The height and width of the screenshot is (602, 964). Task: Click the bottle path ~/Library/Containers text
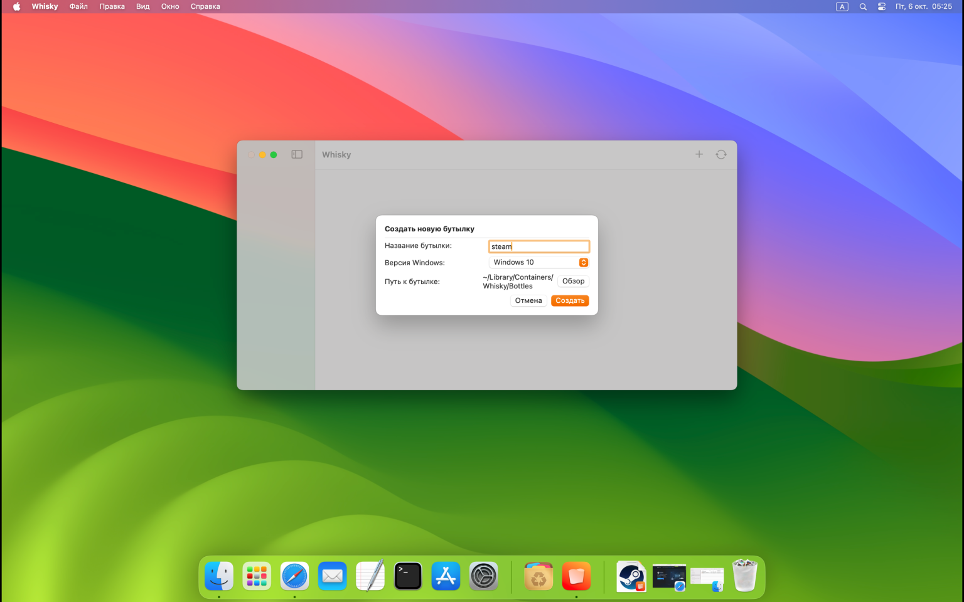(x=518, y=282)
